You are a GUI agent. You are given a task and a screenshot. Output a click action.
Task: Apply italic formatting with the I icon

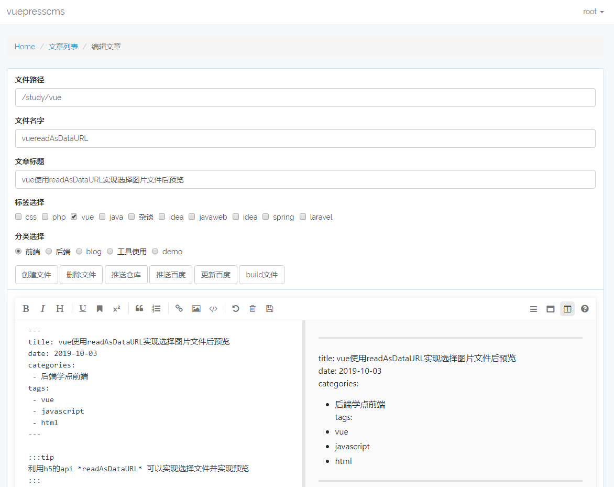tap(42, 309)
